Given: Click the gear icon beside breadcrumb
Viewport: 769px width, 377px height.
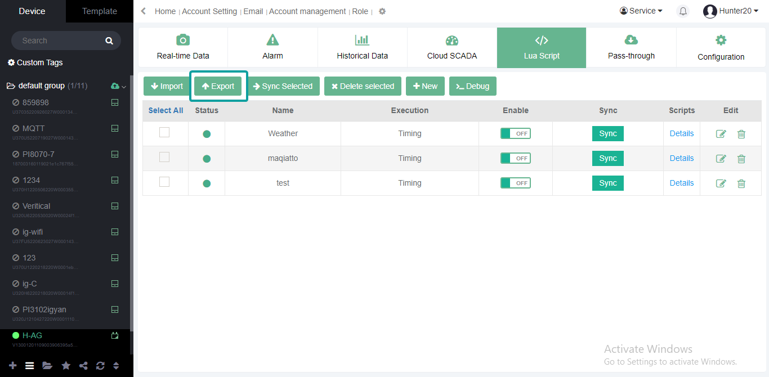Looking at the screenshot, I should pos(382,11).
